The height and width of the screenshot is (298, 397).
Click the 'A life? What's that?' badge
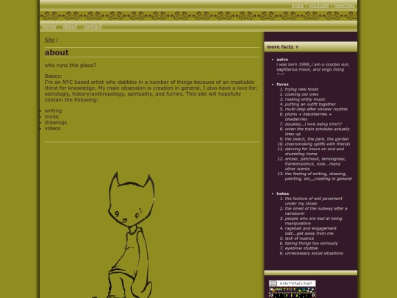pyautogui.click(x=292, y=283)
